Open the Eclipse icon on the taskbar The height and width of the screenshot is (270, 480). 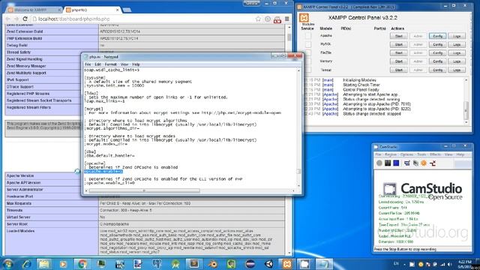(250, 264)
